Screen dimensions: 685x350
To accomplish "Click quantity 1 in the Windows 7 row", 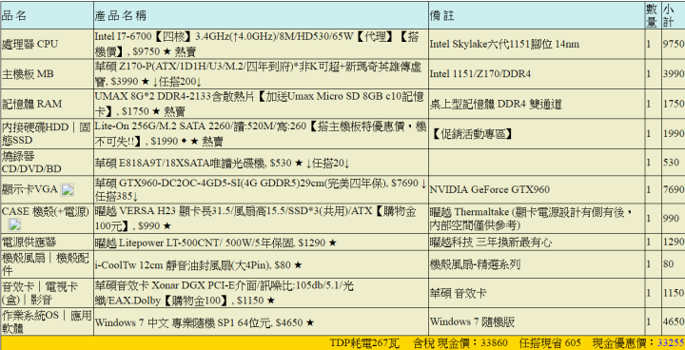I will [x=649, y=322].
